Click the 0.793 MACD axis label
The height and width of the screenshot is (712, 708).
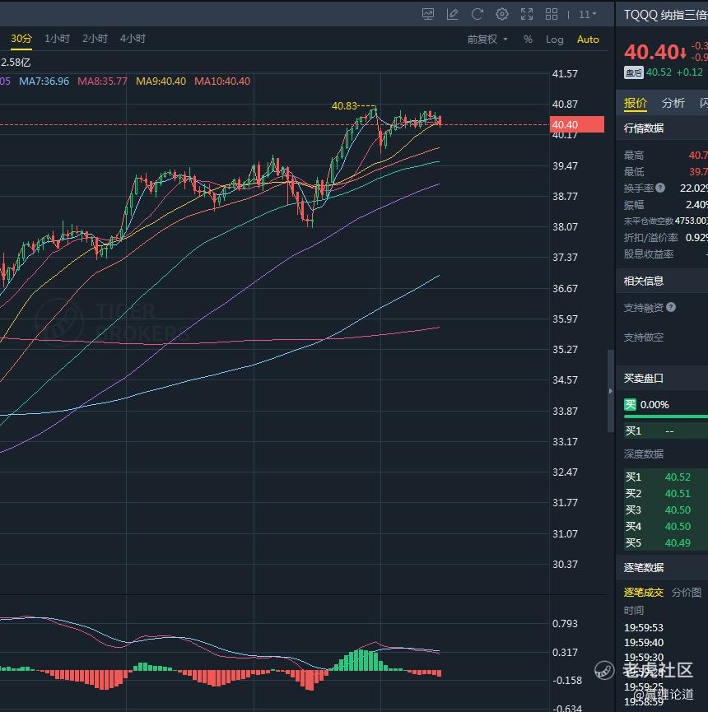[x=565, y=623]
